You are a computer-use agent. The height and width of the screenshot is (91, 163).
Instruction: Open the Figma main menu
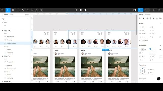point(3,10)
